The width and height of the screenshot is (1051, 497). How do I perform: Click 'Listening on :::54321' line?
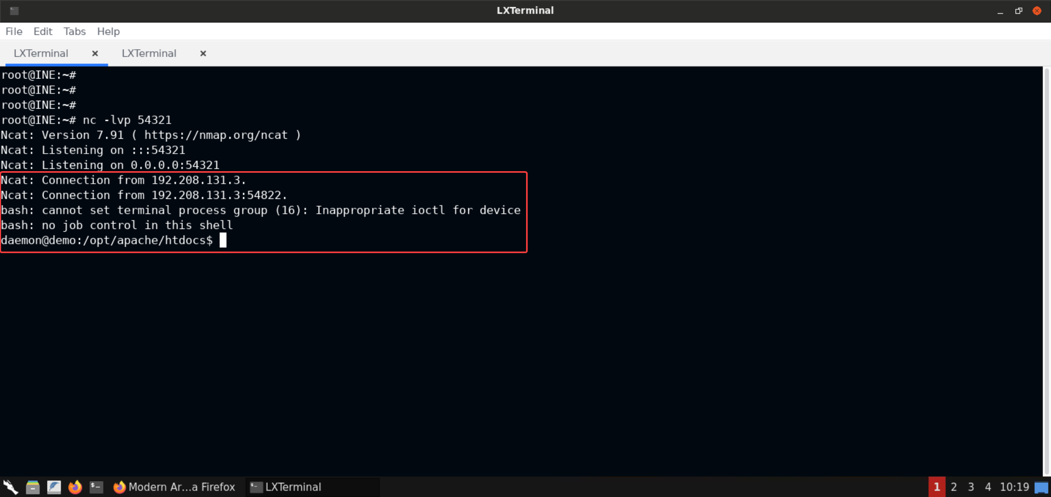click(93, 150)
